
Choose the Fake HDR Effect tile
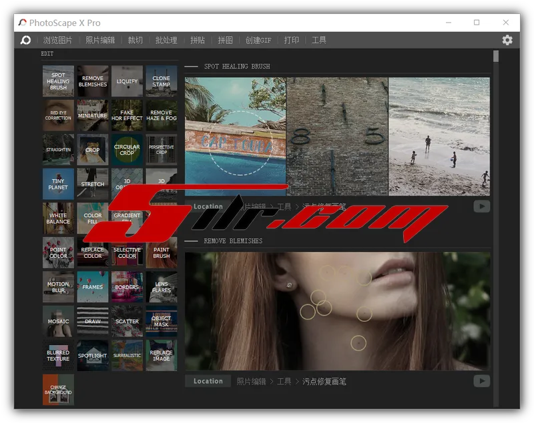pos(127,115)
